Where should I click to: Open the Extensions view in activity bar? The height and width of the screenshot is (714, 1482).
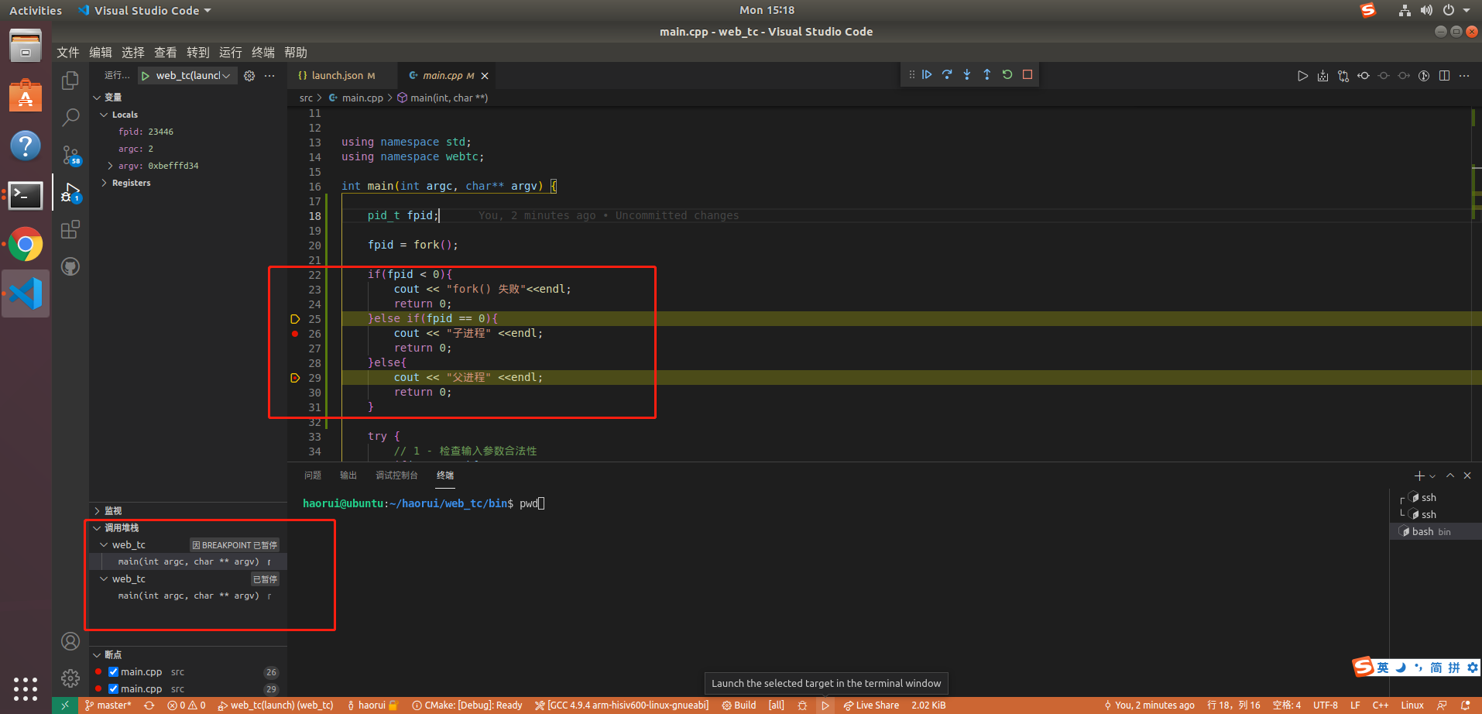point(70,229)
